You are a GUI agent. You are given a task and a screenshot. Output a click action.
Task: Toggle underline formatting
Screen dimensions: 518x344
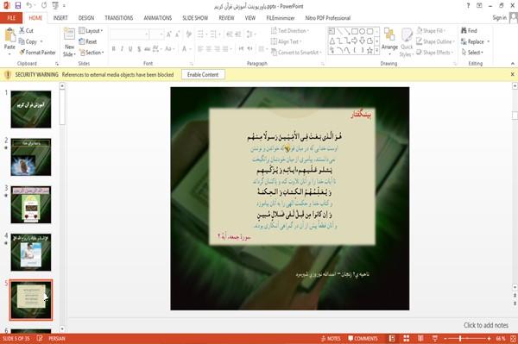coord(130,49)
